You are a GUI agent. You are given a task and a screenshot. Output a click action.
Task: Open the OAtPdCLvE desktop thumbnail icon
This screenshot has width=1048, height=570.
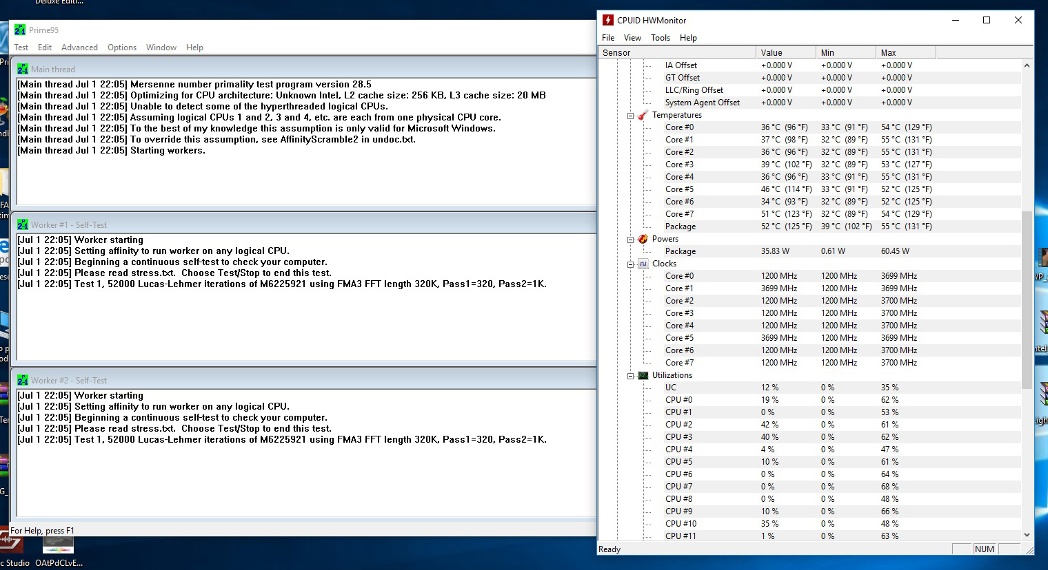pyautogui.click(x=59, y=551)
